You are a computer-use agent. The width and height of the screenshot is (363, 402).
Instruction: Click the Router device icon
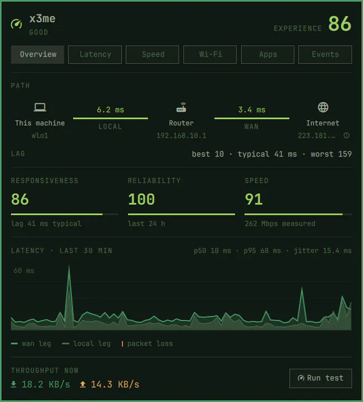181,107
